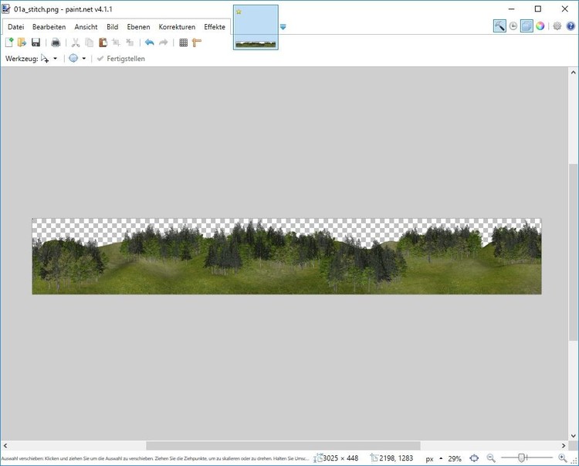The width and height of the screenshot is (579, 466).
Task: Toggle the rulers display
Action: pos(197,43)
